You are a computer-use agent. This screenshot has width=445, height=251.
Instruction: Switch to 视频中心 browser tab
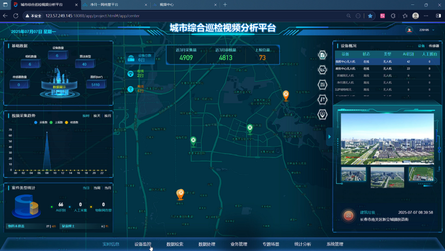click(x=184, y=5)
